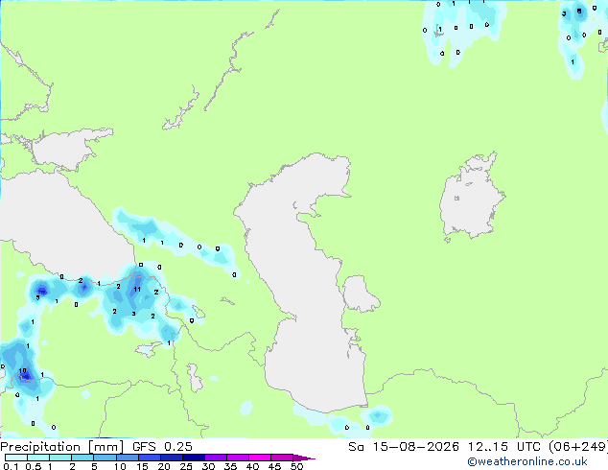
Task: Select the 0.5–1 mm legend color box
Action: pyautogui.click(x=38, y=458)
